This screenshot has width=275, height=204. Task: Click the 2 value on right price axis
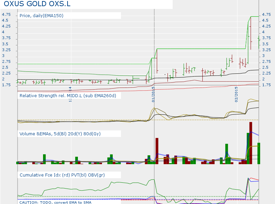tap(263, 79)
